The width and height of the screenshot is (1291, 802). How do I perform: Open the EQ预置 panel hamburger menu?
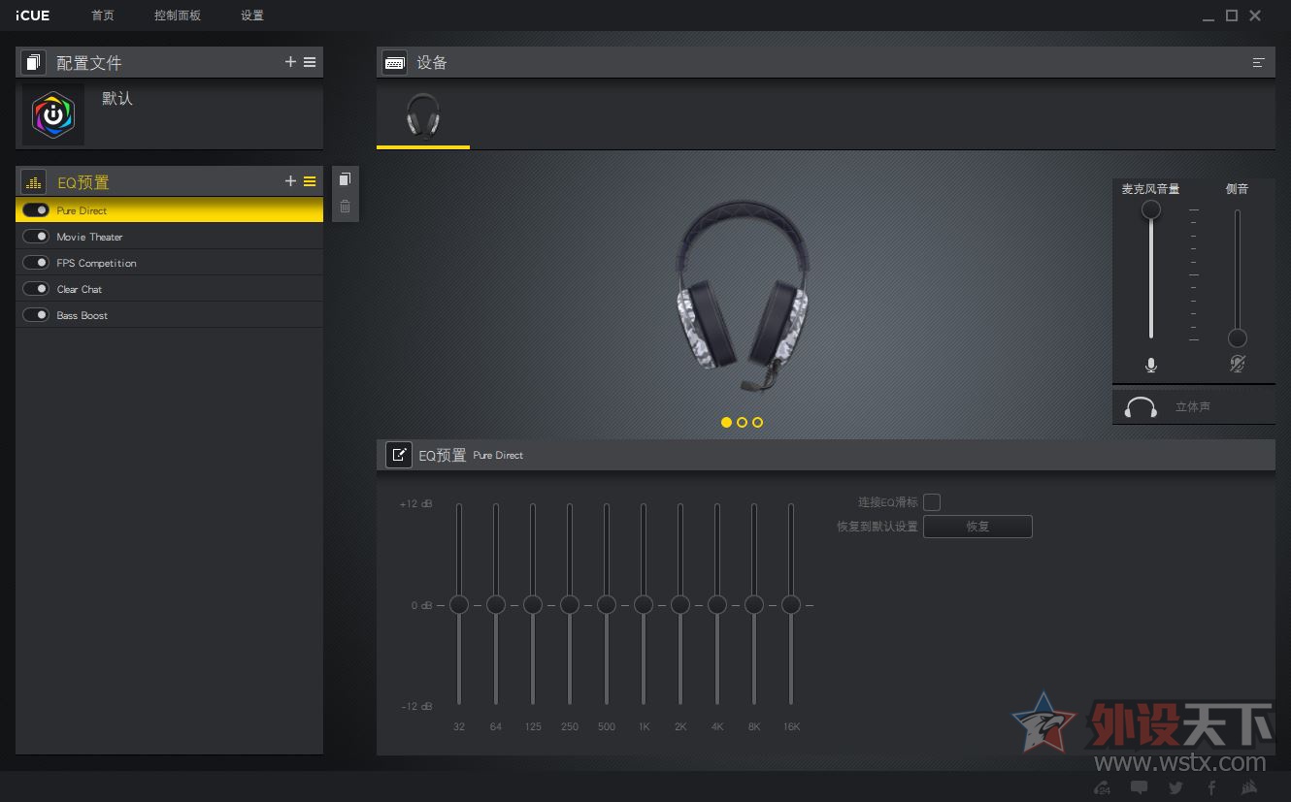pyautogui.click(x=310, y=181)
